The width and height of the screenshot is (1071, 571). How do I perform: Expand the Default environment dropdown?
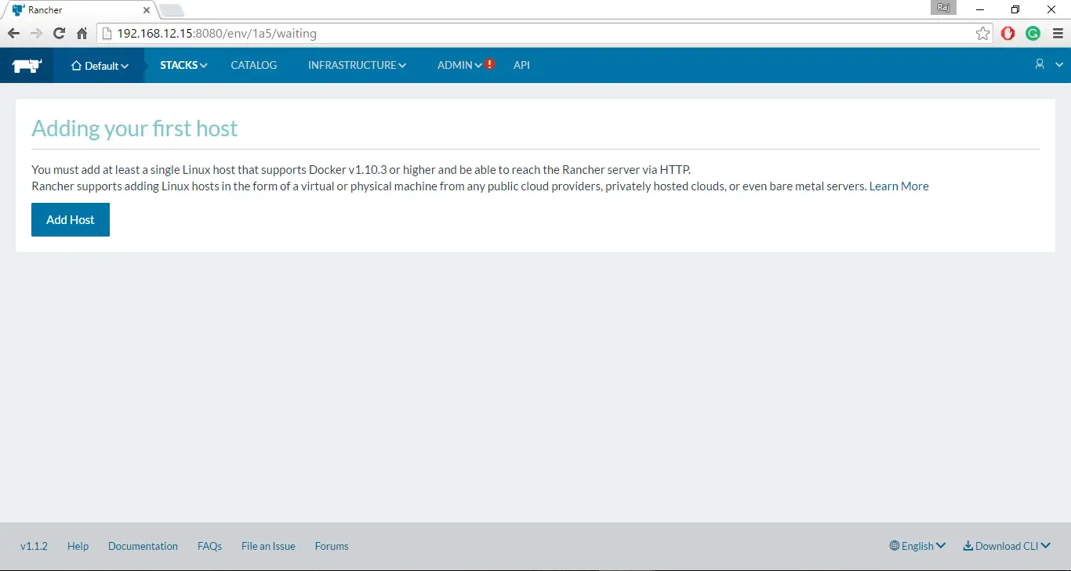100,66
